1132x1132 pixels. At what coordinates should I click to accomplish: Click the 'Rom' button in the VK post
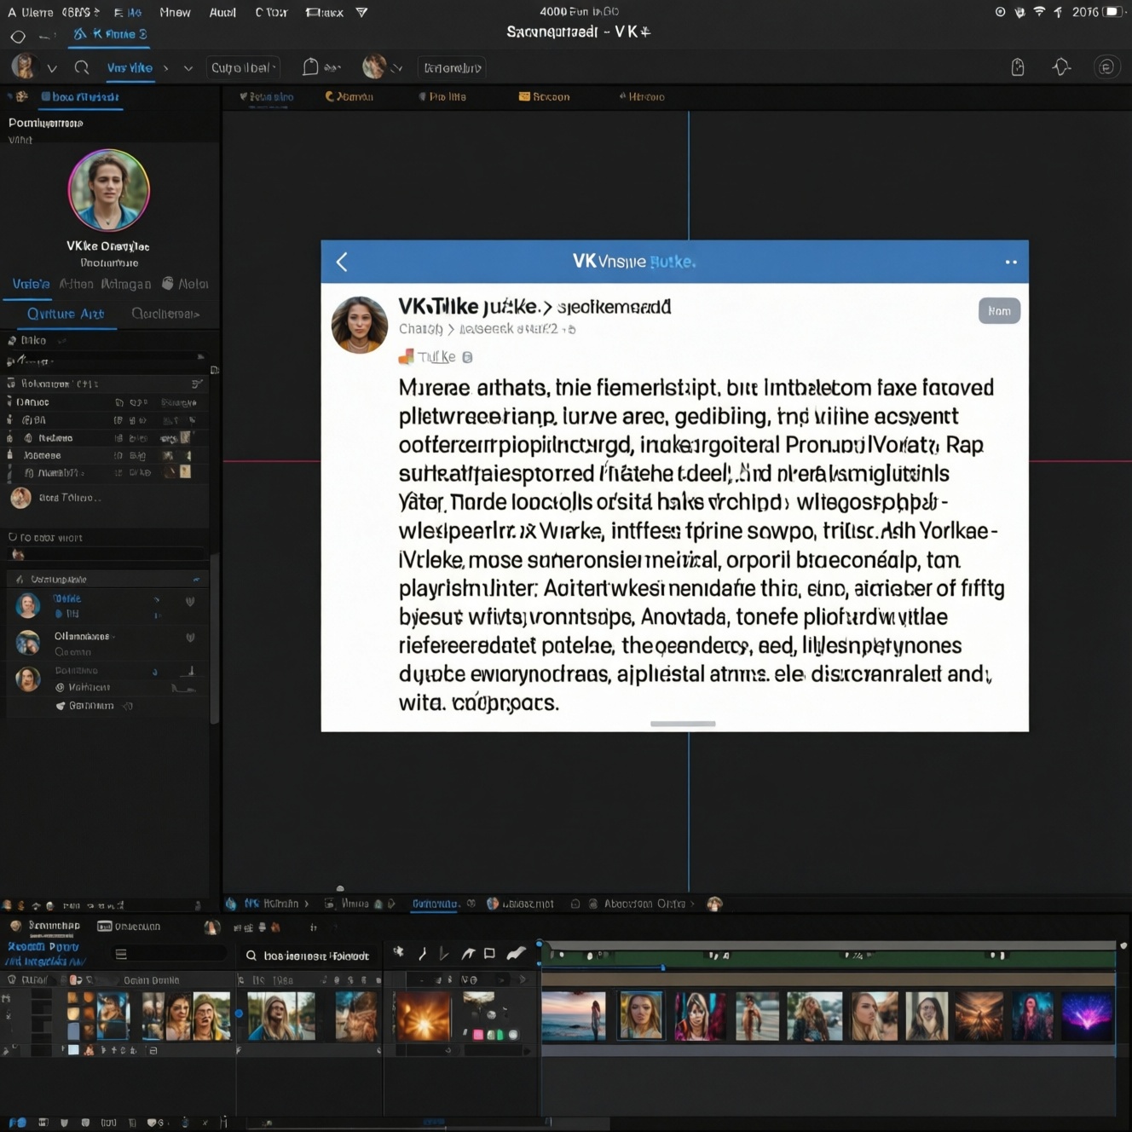point(999,311)
